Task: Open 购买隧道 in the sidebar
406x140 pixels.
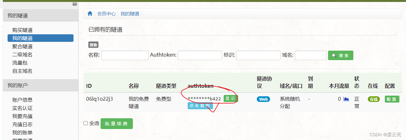Action: coord(22,30)
